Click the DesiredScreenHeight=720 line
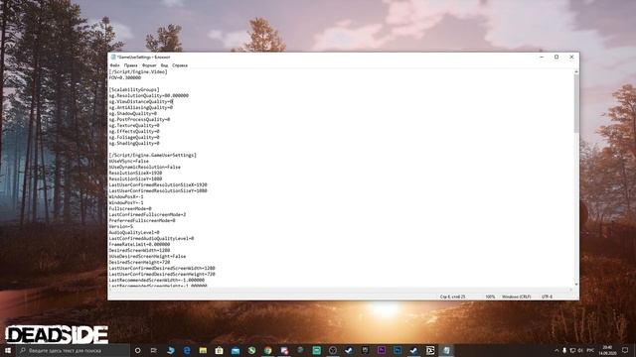The image size is (636, 357). click(x=139, y=262)
